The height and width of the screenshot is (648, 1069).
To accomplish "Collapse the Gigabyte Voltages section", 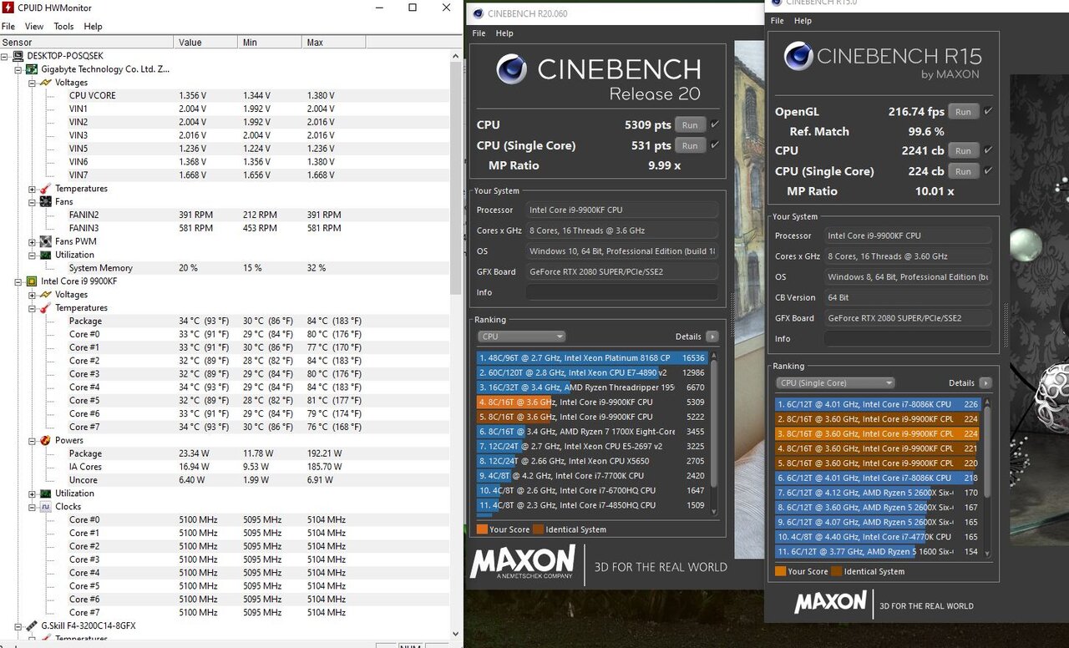I will 33,83.
